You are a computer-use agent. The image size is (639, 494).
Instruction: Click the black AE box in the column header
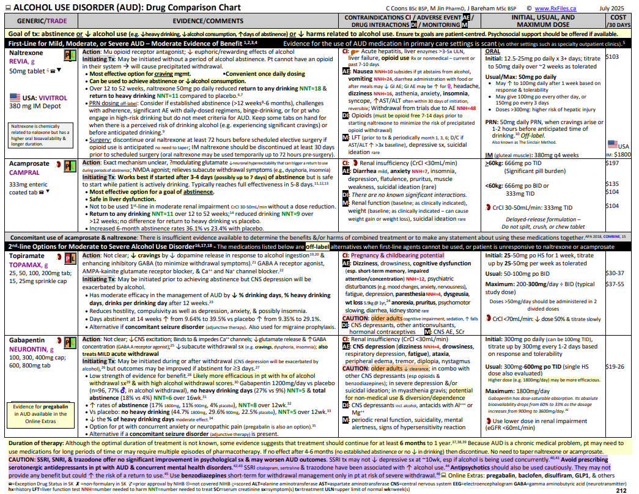coord(466,17)
